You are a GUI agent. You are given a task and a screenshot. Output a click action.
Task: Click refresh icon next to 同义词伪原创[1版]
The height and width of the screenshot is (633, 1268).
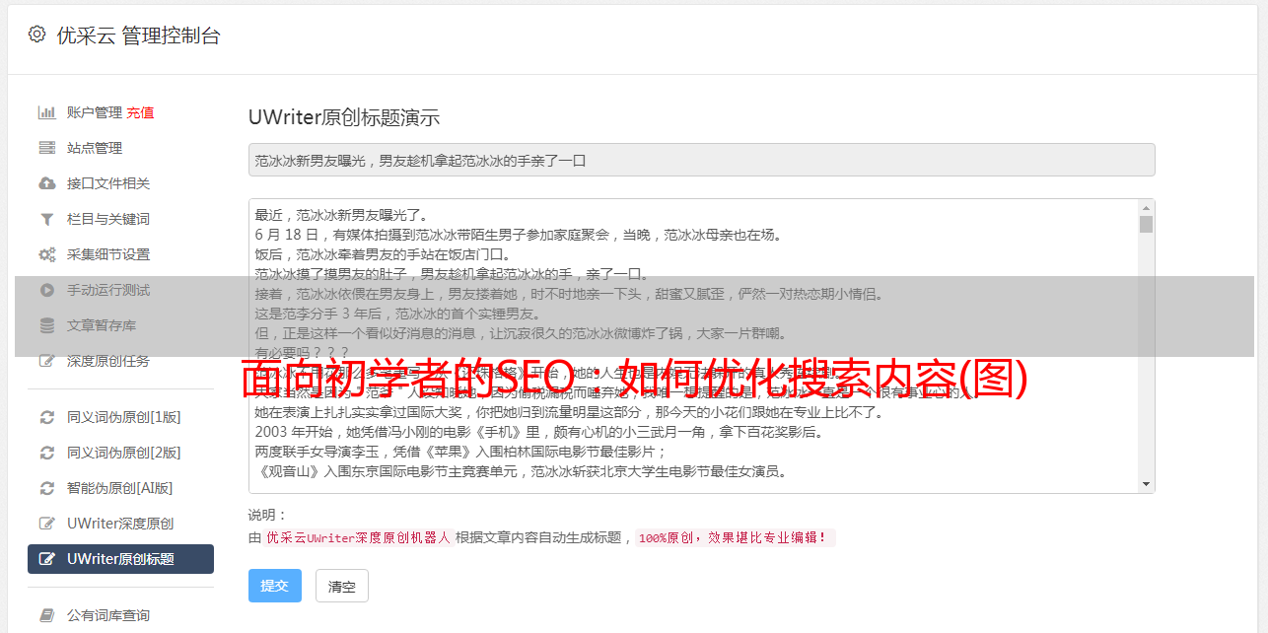[x=46, y=417]
